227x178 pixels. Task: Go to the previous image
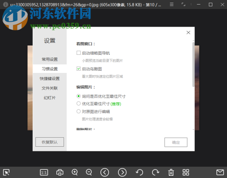point(104,172)
